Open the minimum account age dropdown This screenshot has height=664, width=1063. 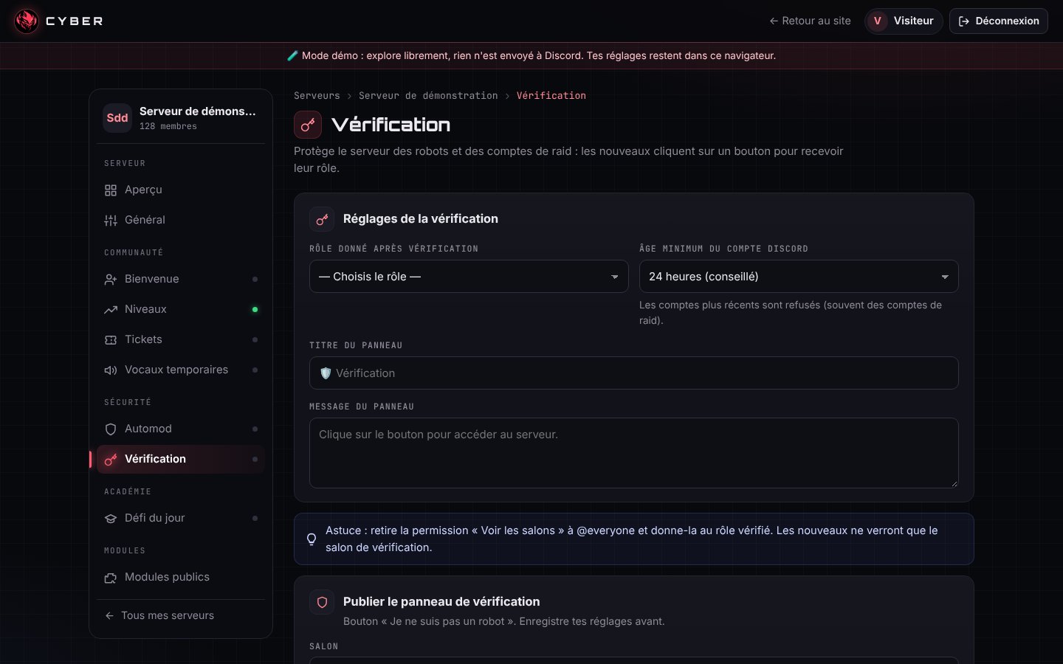pyautogui.click(x=799, y=277)
